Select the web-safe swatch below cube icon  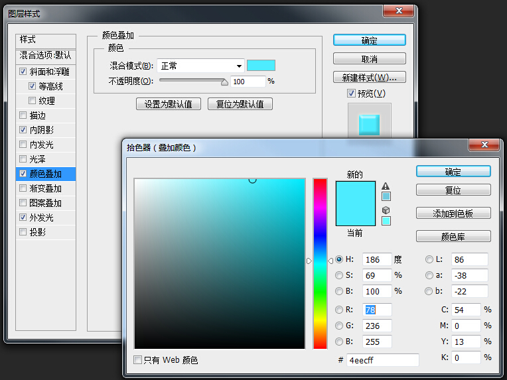tap(386, 221)
